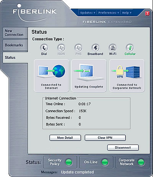Open the Updates dropdown menu
This screenshot has height=177, width=153.
[x=88, y=13]
